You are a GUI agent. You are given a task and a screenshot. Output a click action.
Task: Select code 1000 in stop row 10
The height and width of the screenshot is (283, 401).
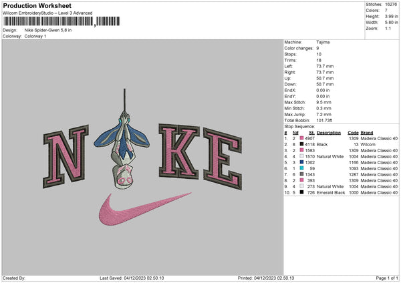click(x=354, y=193)
